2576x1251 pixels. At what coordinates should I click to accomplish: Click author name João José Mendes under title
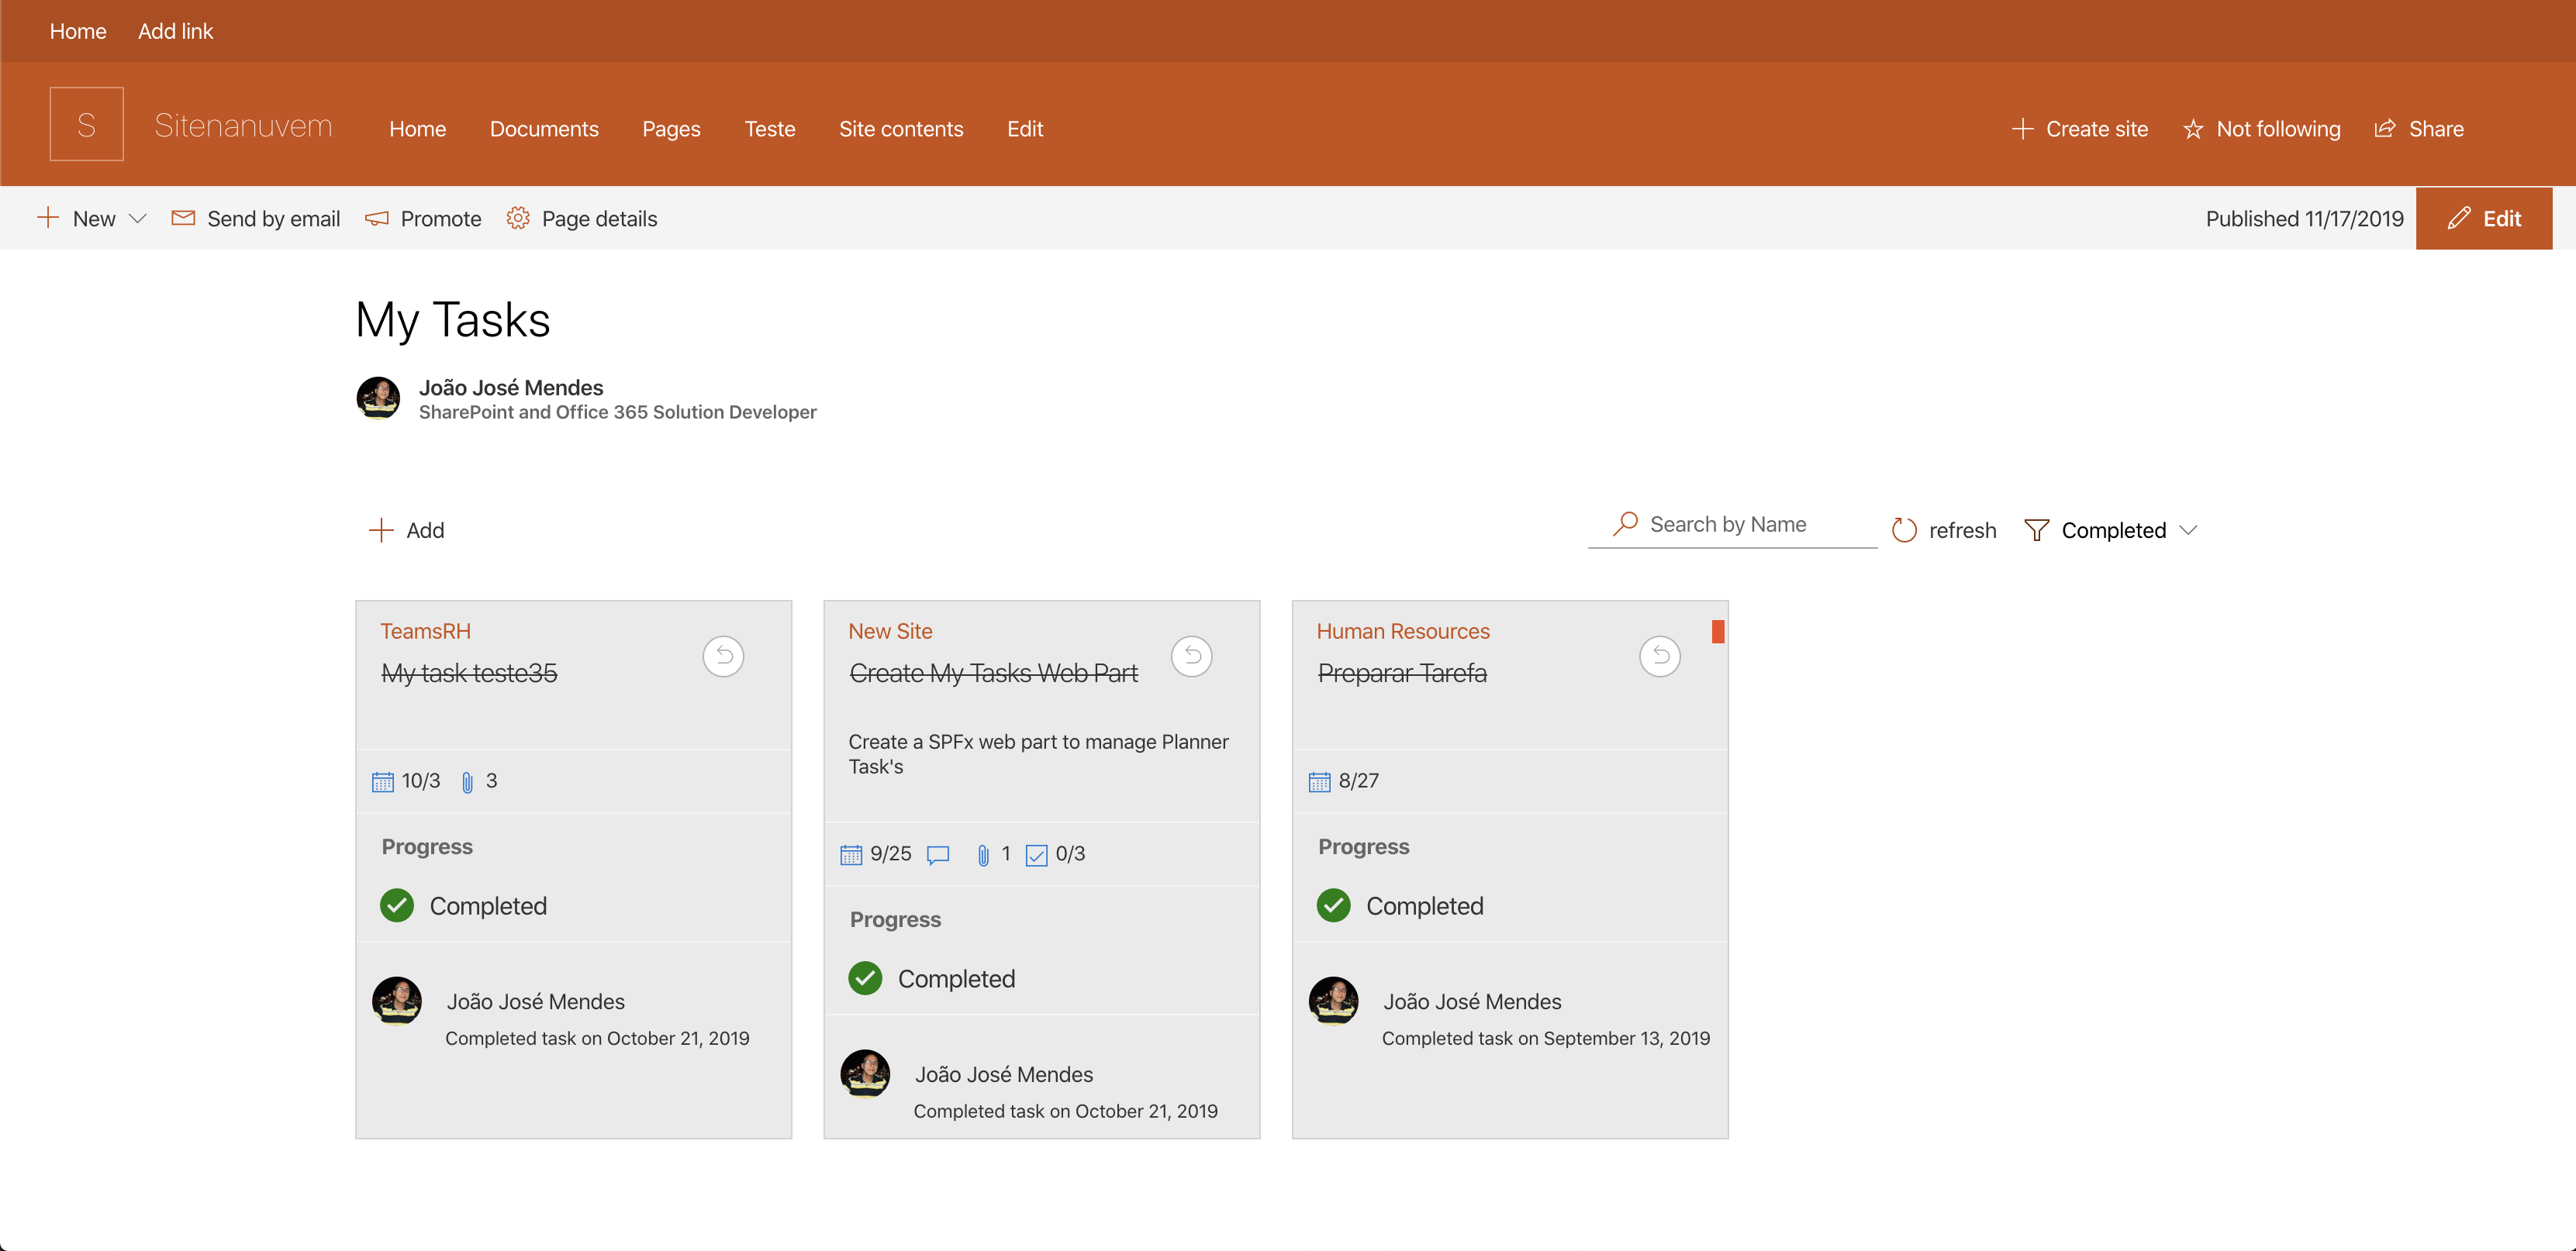pyautogui.click(x=511, y=388)
